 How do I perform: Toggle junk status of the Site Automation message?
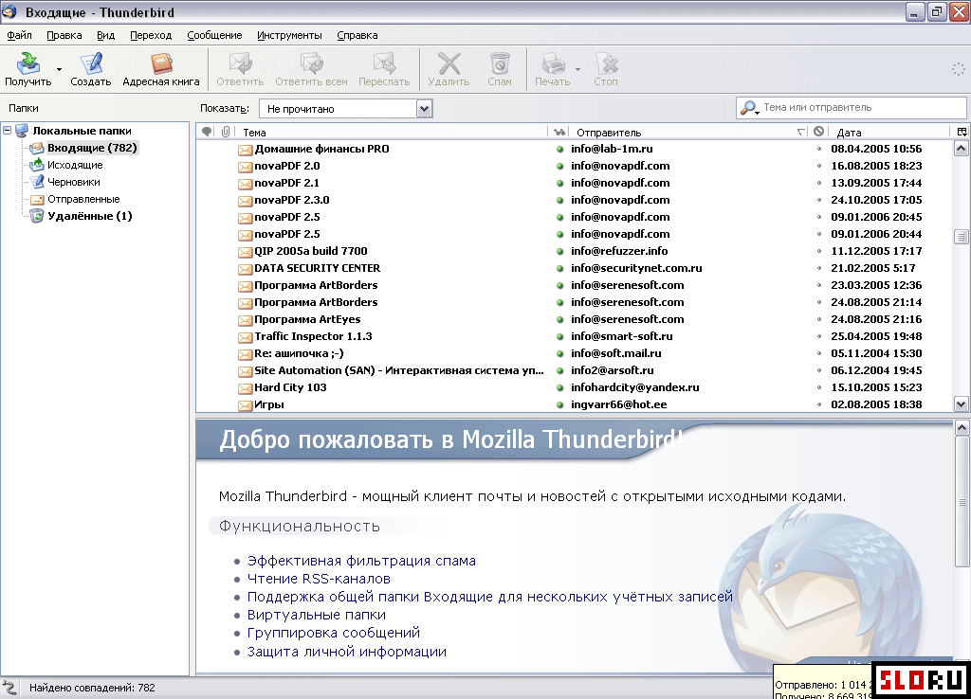(818, 370)
